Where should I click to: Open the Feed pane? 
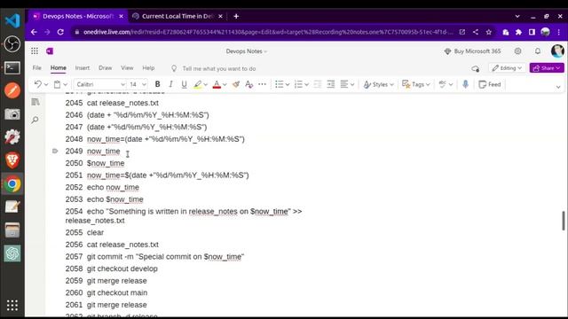click(490, 84)
